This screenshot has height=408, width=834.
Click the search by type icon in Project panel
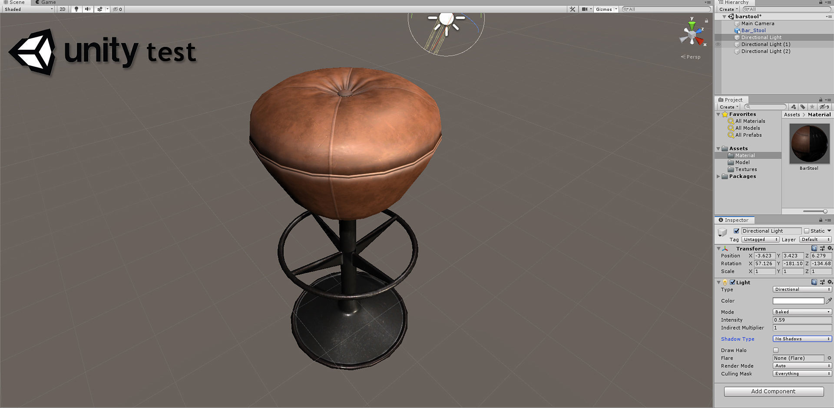click(794, 106)
